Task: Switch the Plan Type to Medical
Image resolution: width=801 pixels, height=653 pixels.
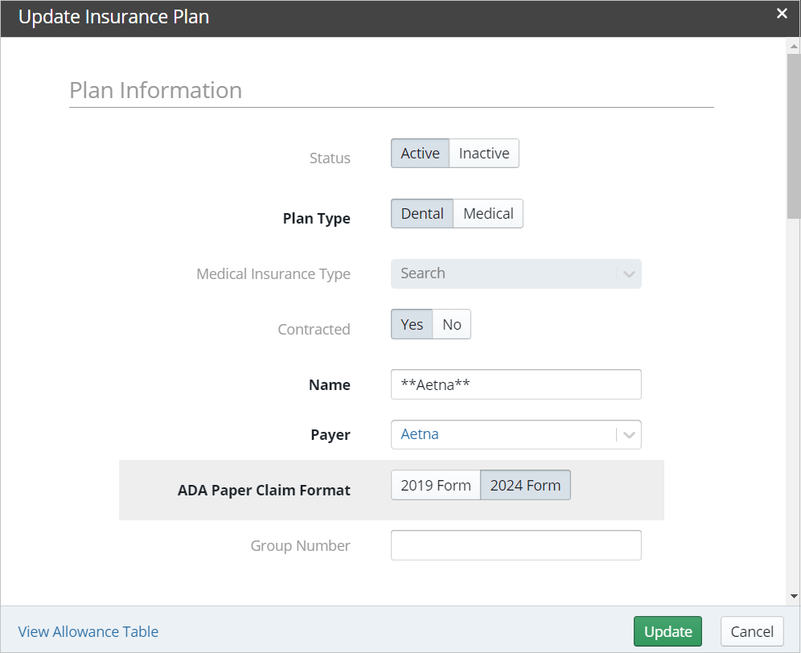Action: tap(487, 213)
